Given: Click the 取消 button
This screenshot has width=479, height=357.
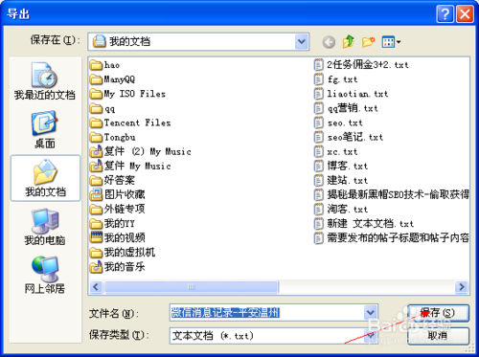Looking at the screenshot, I should (438, 336).
